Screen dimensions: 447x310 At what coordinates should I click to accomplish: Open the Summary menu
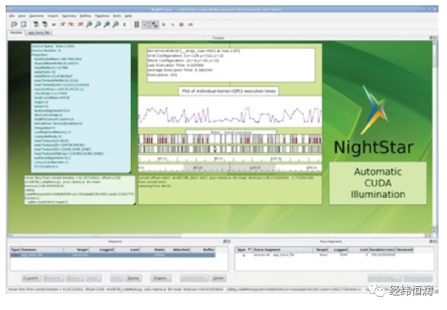point(69,16)
